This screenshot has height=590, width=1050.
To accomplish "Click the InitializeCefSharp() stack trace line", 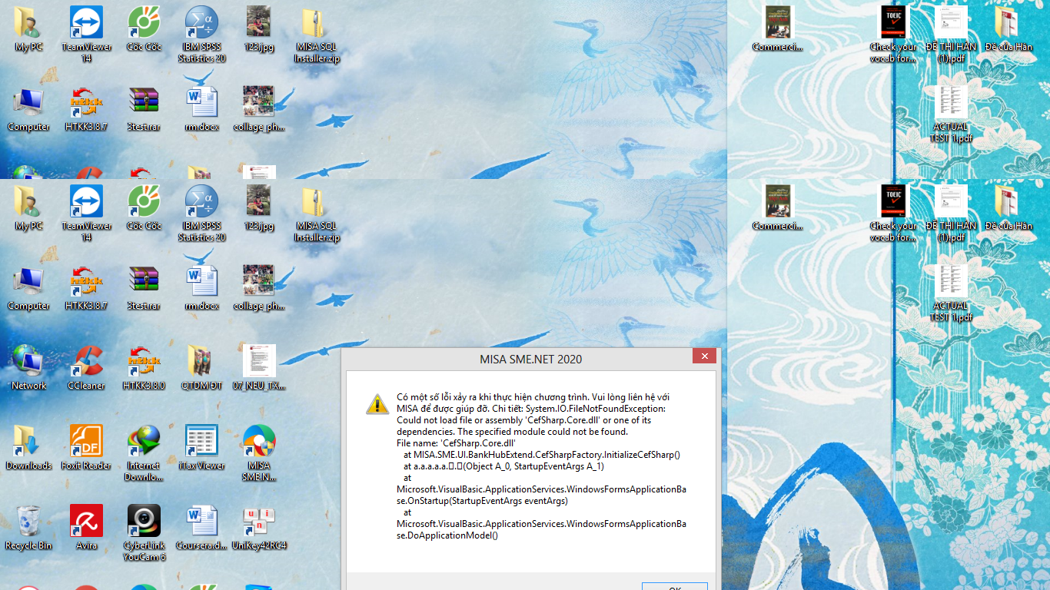I will click(542, 455).
